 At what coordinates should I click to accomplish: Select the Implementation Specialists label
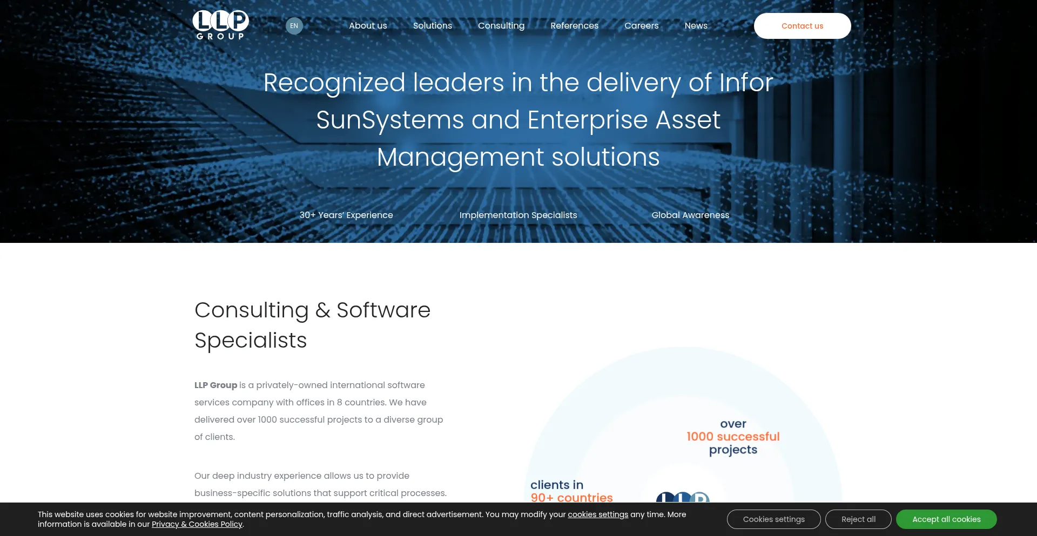(518, 215)
